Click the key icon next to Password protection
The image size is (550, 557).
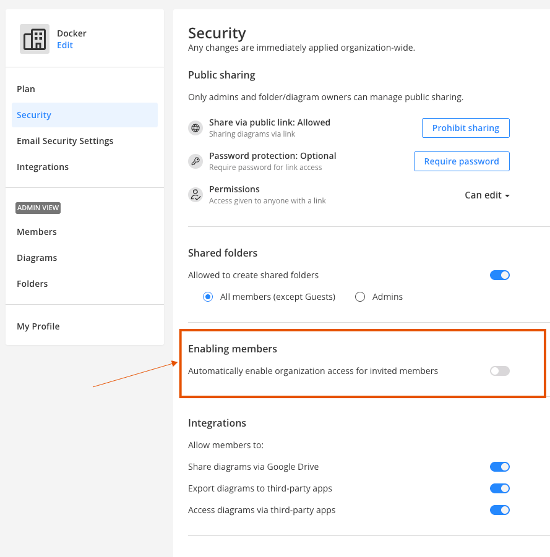(x=196, y=161)
